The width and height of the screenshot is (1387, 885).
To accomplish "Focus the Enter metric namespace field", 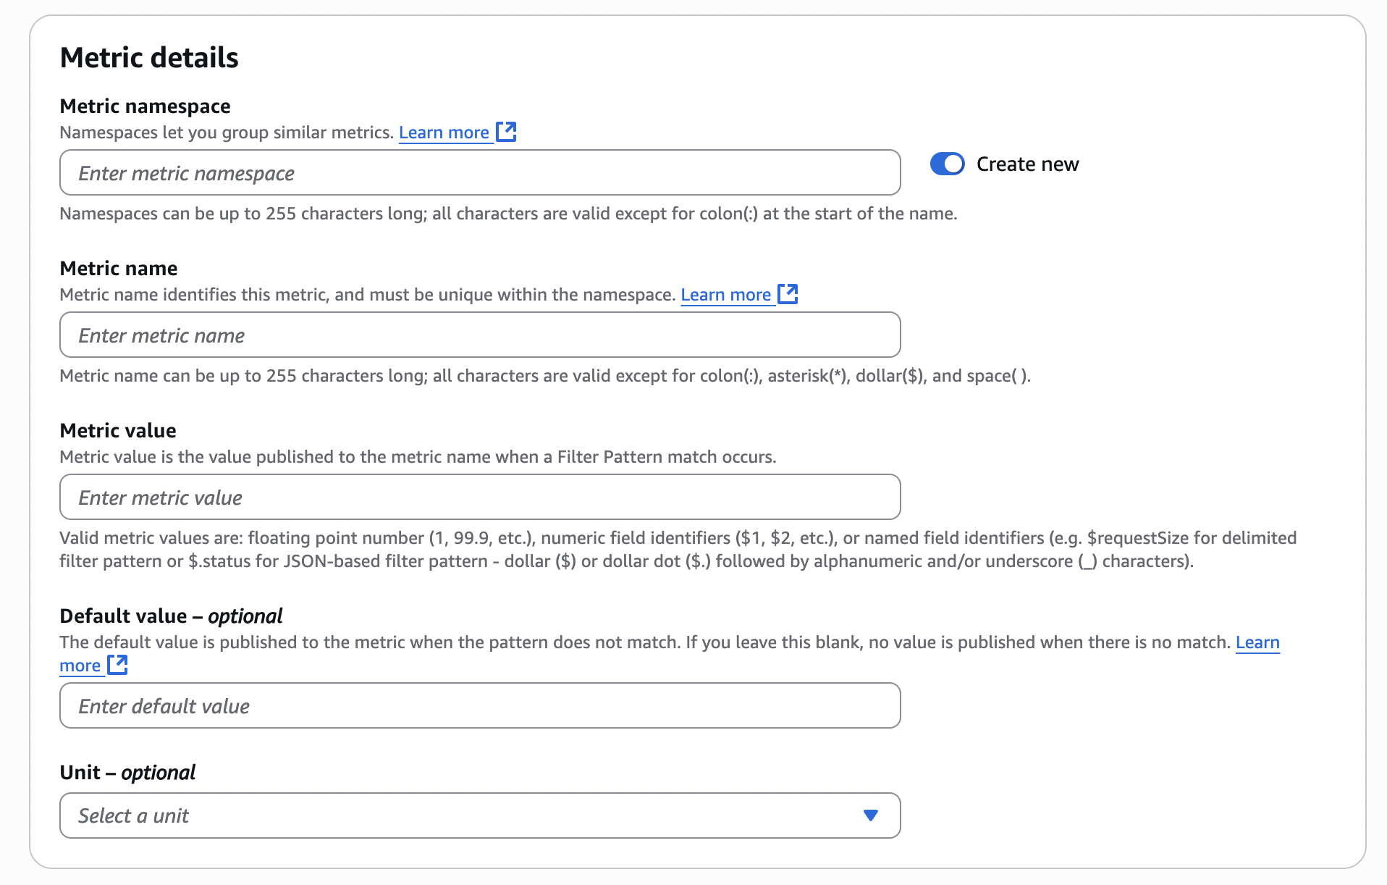I will pos(479,173).
